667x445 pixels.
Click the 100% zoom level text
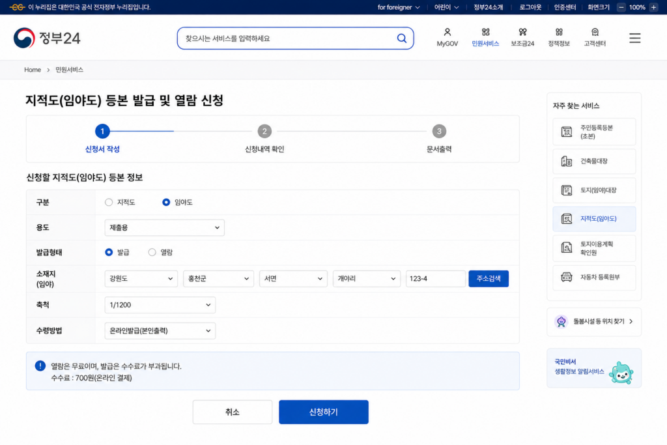(x=637, y=7)
